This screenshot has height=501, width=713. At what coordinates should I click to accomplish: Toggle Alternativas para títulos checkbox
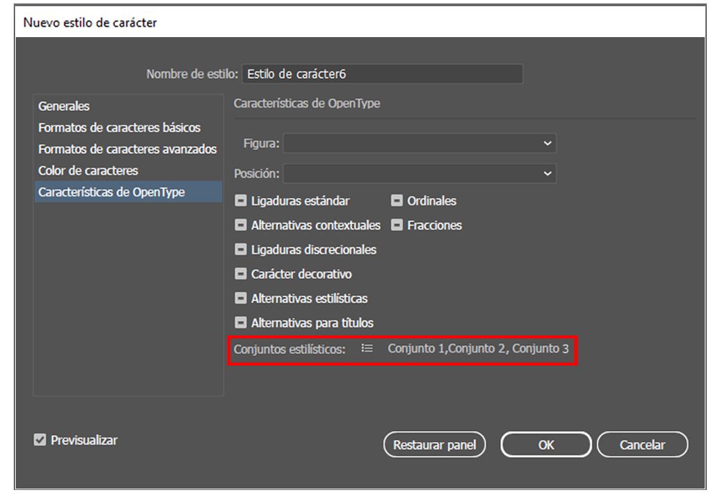[x=240, y=322]
